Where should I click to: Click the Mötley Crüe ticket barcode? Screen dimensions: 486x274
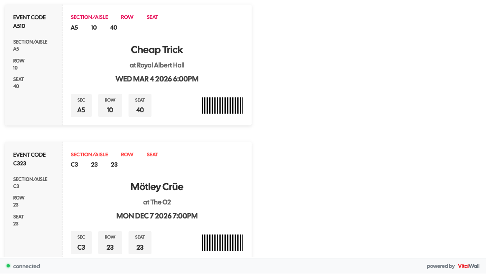click(x=222, y=242)
